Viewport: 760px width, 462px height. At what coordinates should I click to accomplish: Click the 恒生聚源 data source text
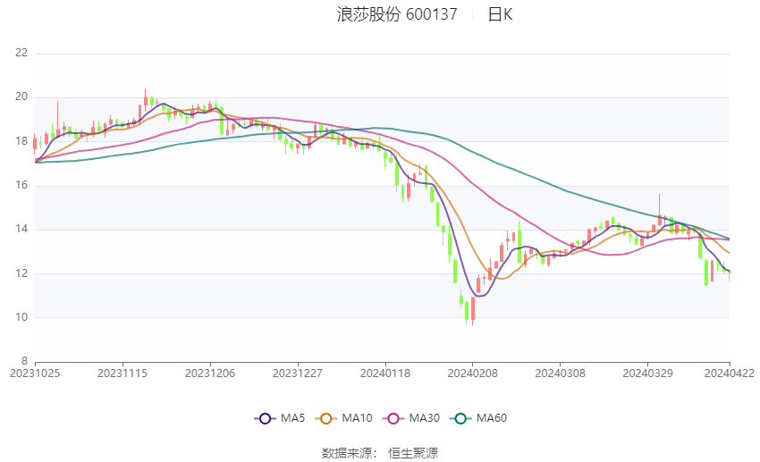[x=413, y=453]
